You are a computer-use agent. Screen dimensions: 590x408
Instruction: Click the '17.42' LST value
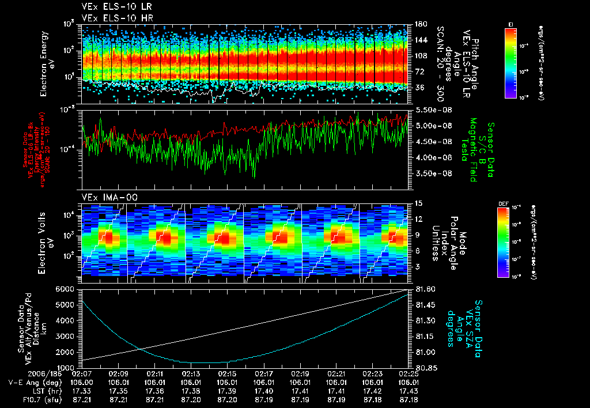click(373, 391)
